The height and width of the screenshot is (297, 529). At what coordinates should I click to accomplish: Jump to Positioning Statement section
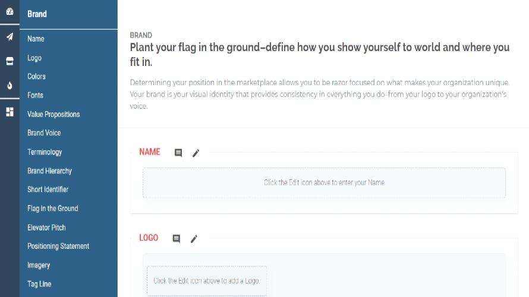(x=58, y=246)
